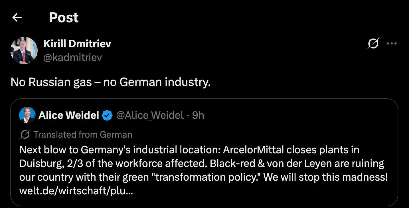The height and width of the screenshot is (208, 409).
Task: Click 'We will stop this madness!' sentence
Action: coord(325,177)
